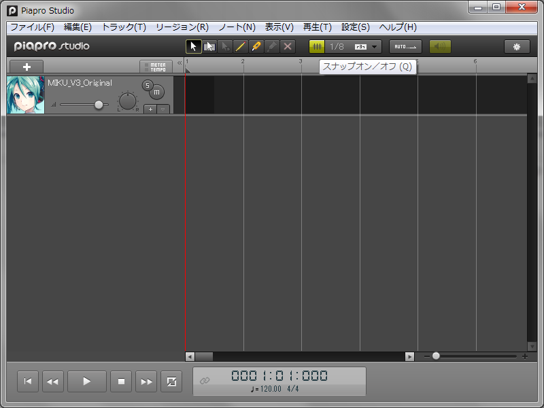Open the 設定(S) menu

(356, 27)
